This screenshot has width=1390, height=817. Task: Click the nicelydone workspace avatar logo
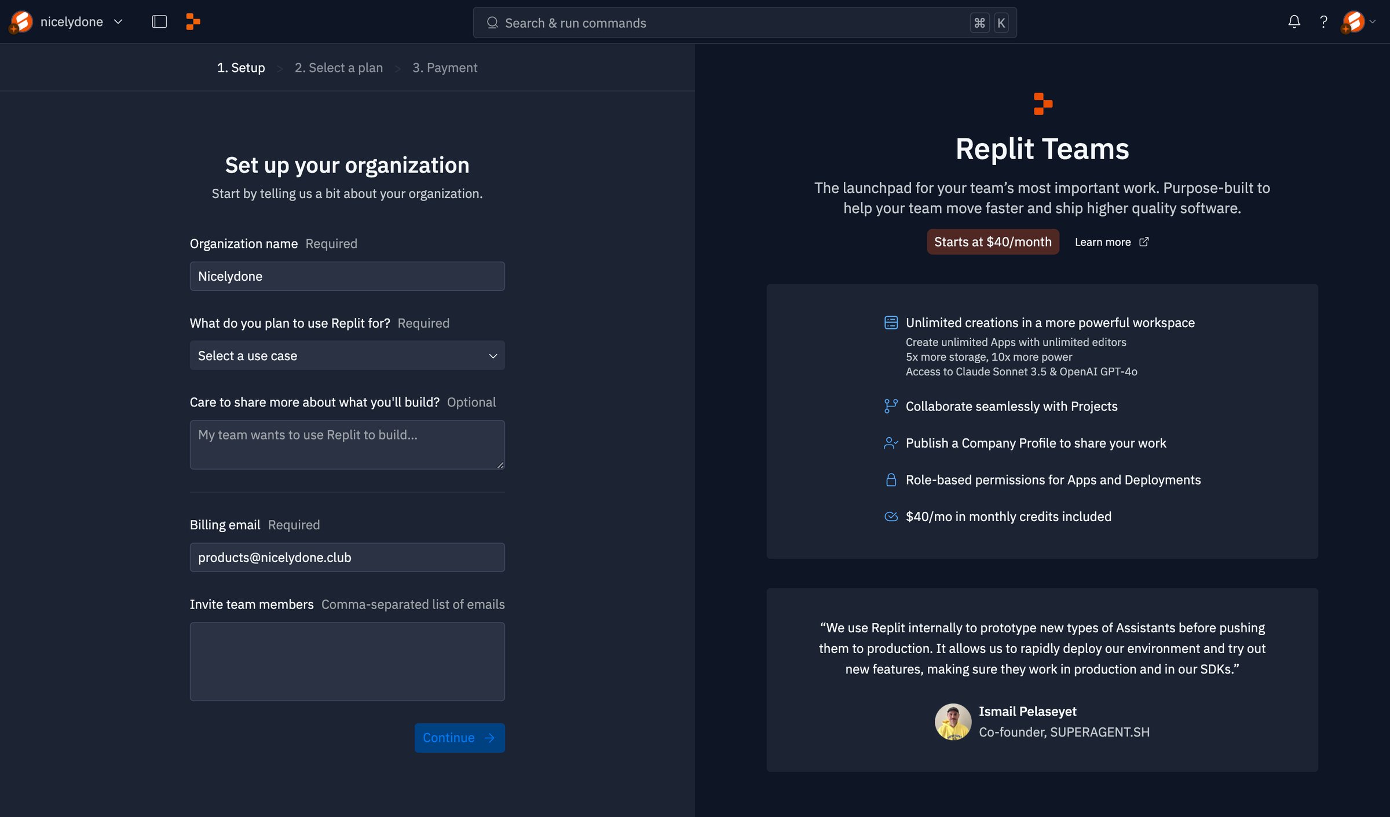coord(21,22)
